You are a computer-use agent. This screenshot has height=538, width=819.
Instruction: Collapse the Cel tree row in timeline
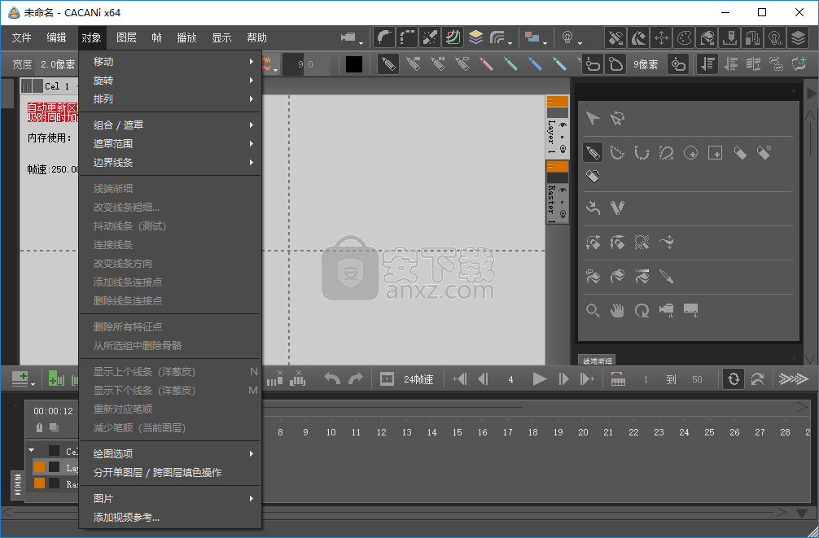[x=31, y=450]
